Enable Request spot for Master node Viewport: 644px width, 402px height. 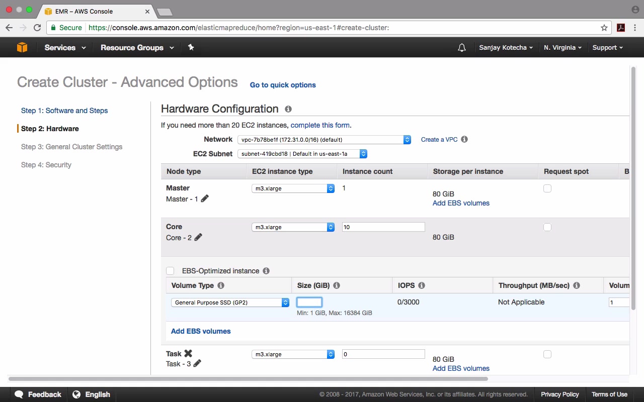547,188
